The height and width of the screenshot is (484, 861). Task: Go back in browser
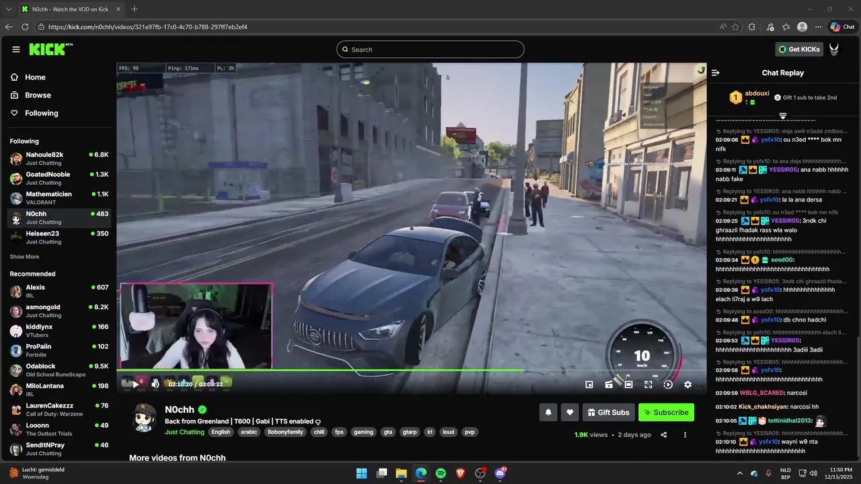[9, 27]
